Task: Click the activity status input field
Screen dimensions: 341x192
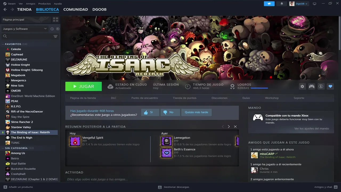Action: (152, 179)
